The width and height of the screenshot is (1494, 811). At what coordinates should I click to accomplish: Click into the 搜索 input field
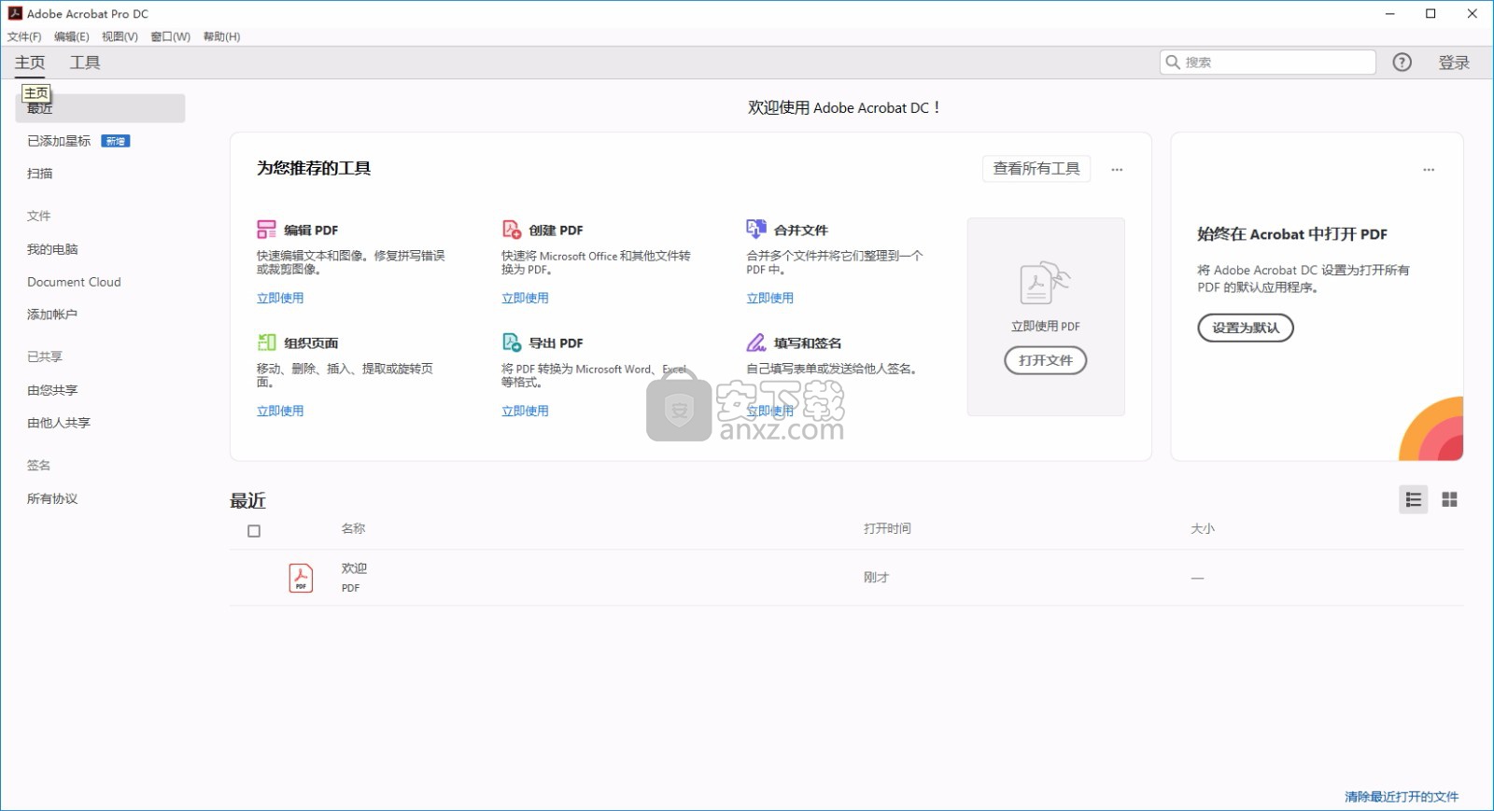[1268, 63]
